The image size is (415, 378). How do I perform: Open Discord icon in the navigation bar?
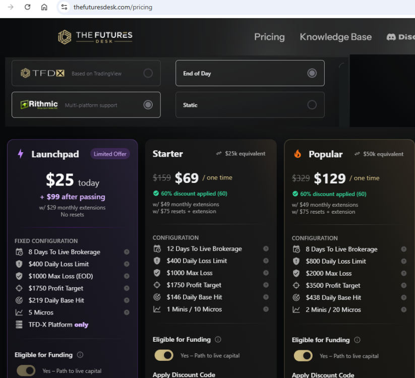point(391,37)
